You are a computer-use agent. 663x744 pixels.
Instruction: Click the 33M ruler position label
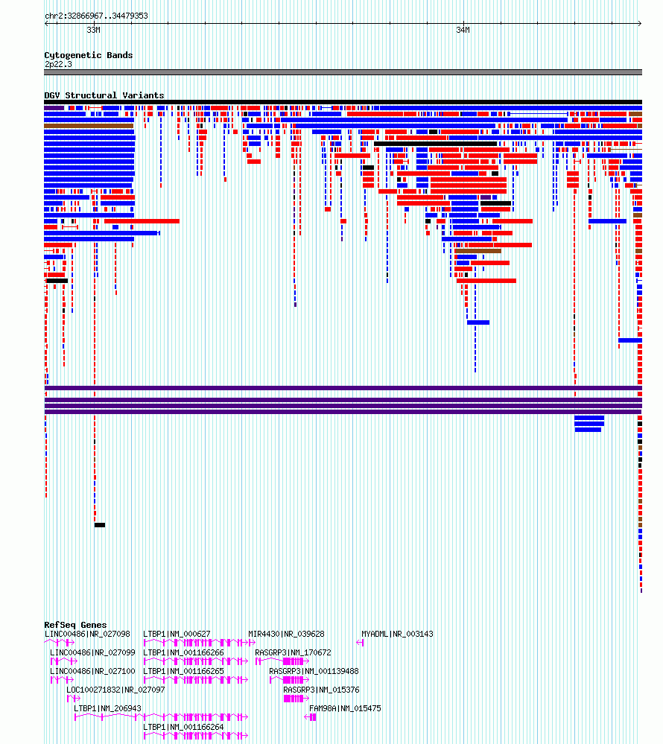tap(94, 30)
